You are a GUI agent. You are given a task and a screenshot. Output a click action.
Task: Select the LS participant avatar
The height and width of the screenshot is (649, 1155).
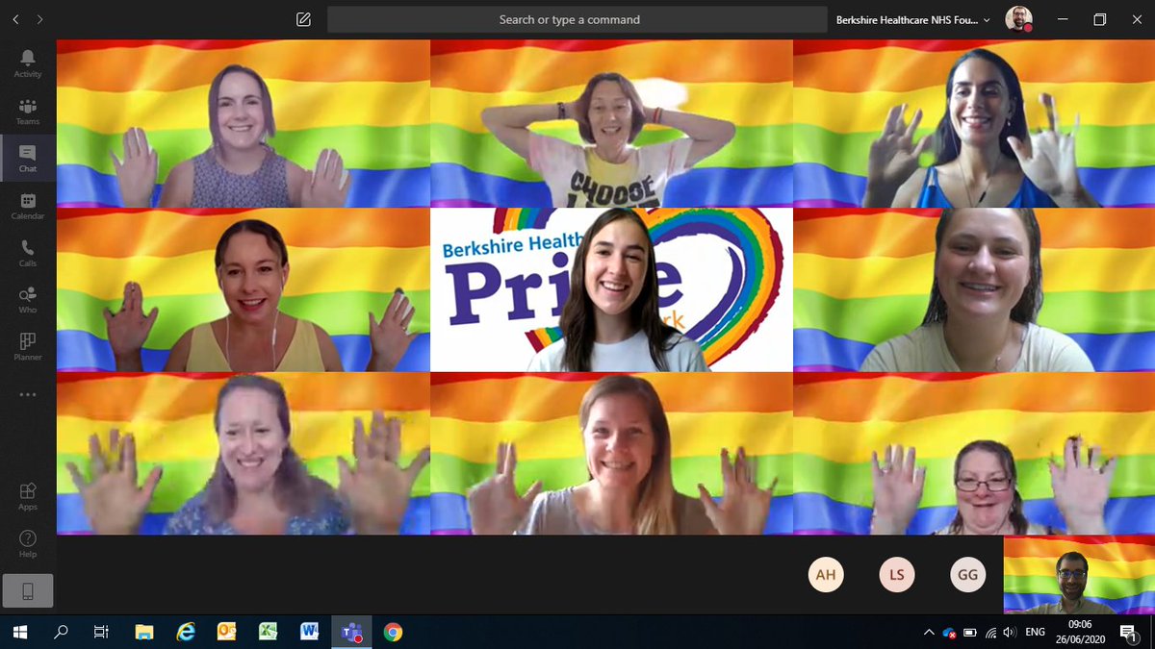tap(897, 575)
